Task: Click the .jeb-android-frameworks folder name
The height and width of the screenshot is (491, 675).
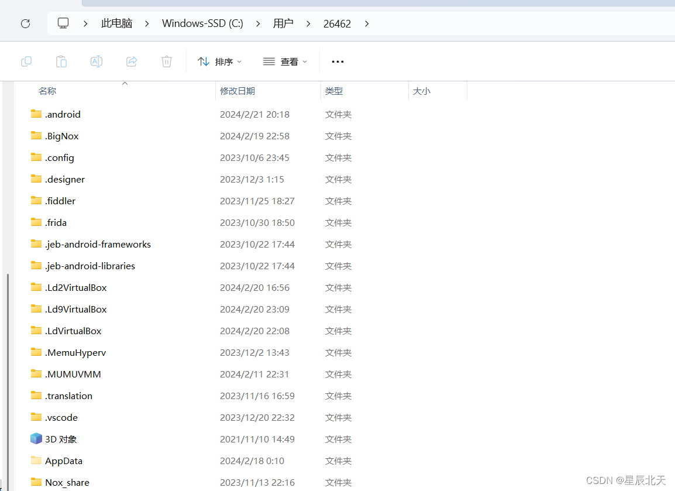Action: click(x=98, y=244)
